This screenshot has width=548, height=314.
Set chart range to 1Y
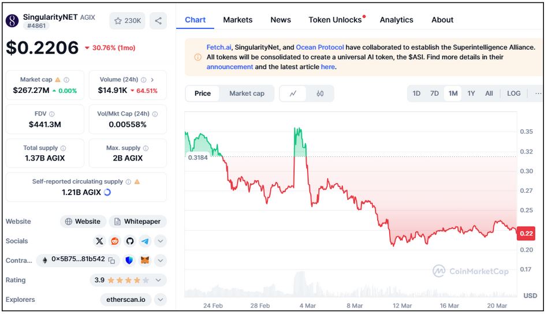click(471, 94)
